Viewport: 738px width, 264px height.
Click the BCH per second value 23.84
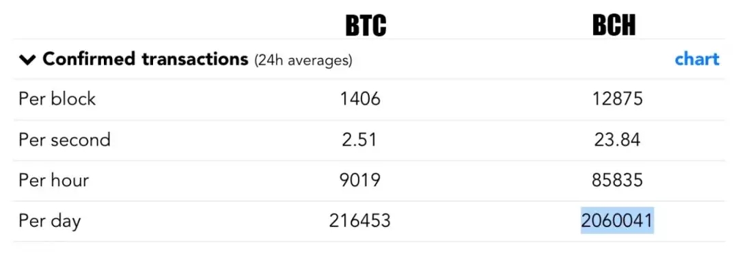coord(617,140)
